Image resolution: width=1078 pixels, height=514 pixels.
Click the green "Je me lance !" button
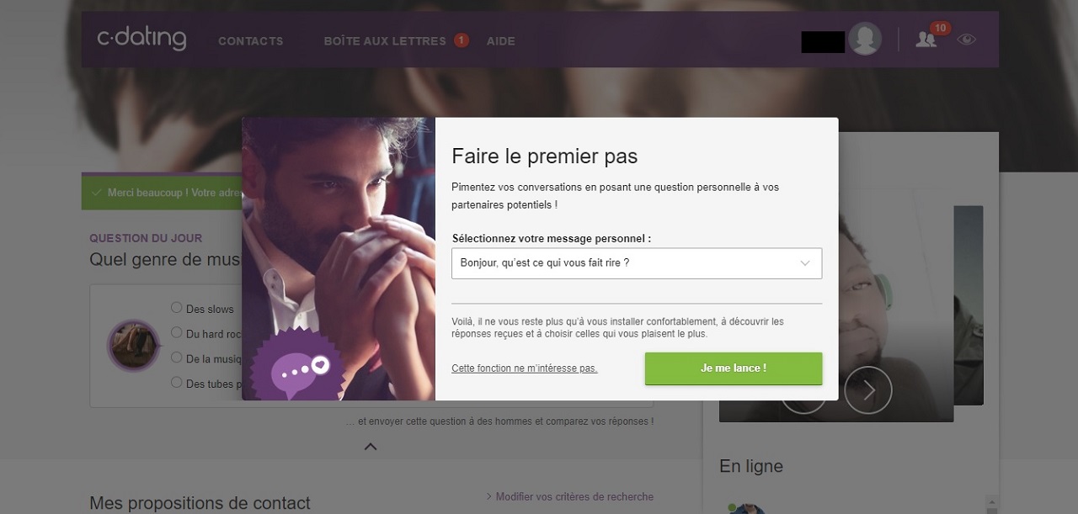(x=733, y=368)
